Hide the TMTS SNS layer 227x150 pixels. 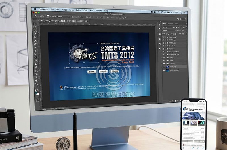(164, 67)
